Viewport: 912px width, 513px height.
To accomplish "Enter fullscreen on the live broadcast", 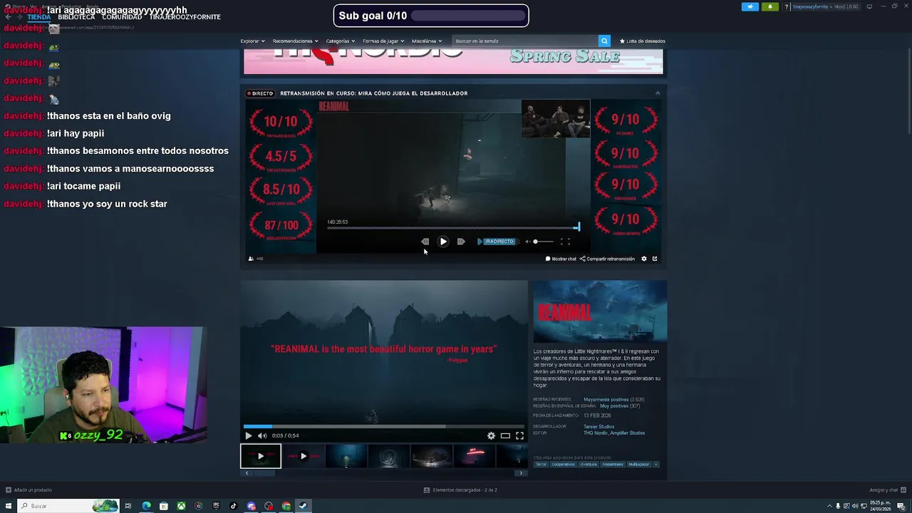I will click(565, 242).
